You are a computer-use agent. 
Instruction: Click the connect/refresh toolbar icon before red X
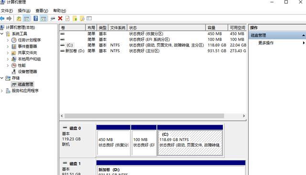tap(53, 19)
